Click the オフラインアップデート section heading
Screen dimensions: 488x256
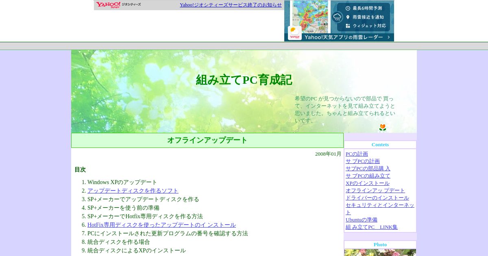pos(207,140)
